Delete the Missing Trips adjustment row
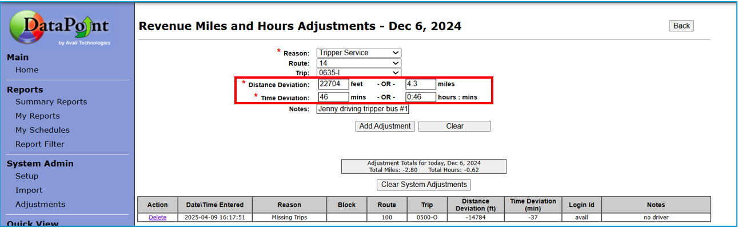Viewport: 738px width, 228px height. (157, 218)
